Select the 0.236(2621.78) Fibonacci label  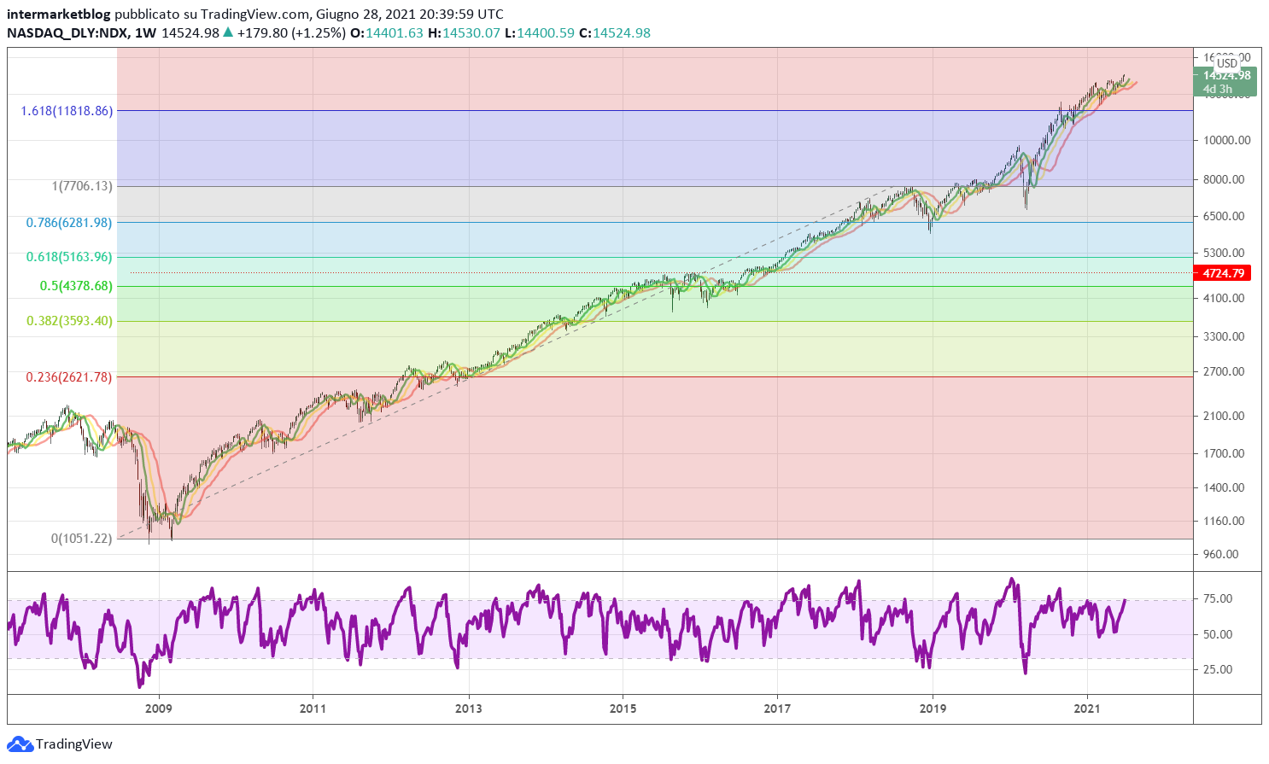pos(69,377)
